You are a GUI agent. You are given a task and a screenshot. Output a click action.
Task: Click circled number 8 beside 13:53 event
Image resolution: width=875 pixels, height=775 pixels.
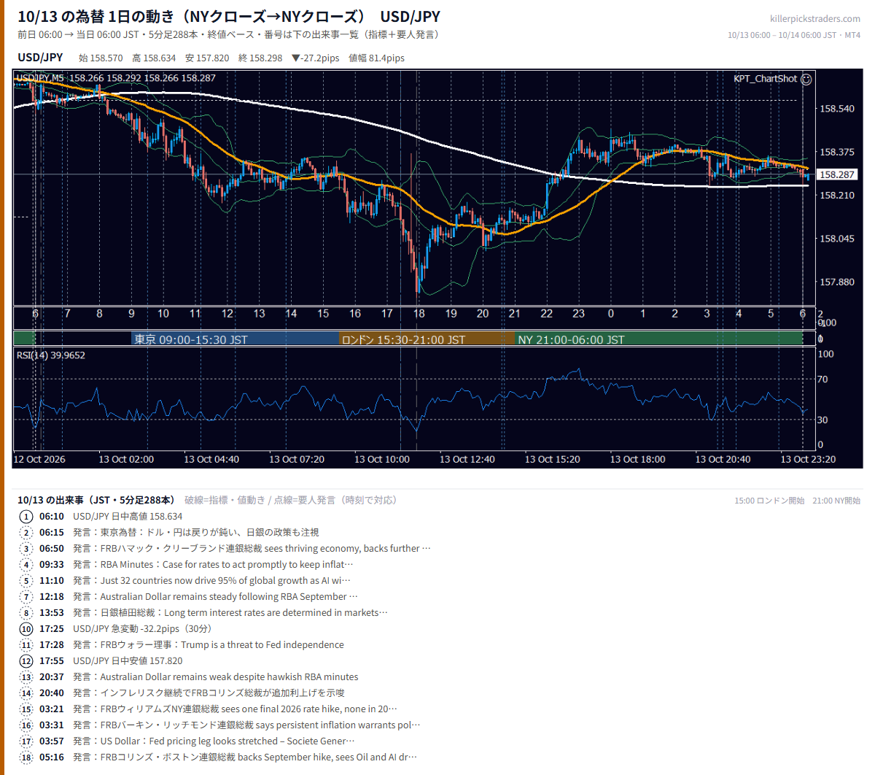(26, 613)
